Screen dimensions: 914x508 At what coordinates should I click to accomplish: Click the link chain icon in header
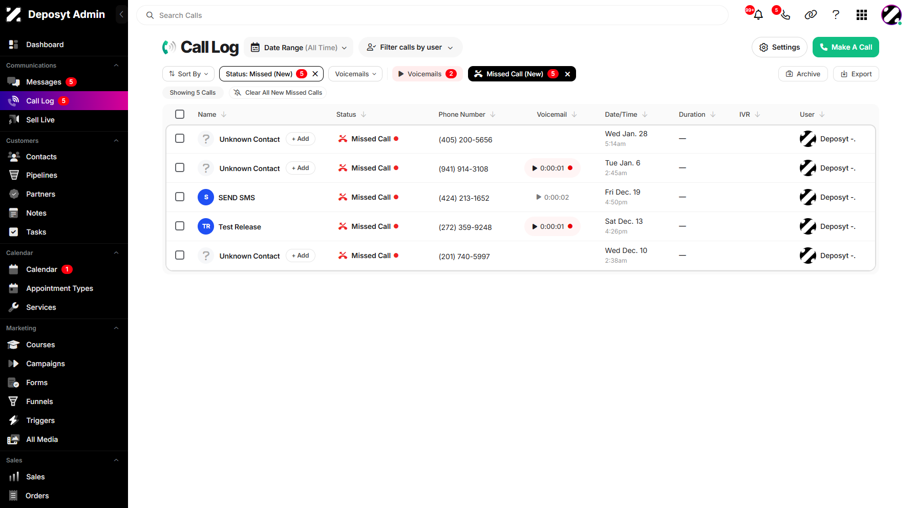tap(811, 15)
